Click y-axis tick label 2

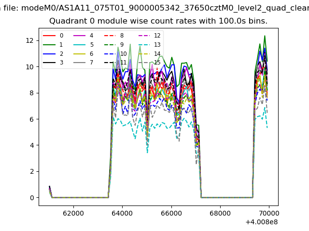tap(32, 171)
